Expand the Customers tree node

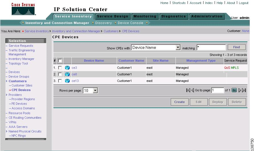tap(7, 81)
